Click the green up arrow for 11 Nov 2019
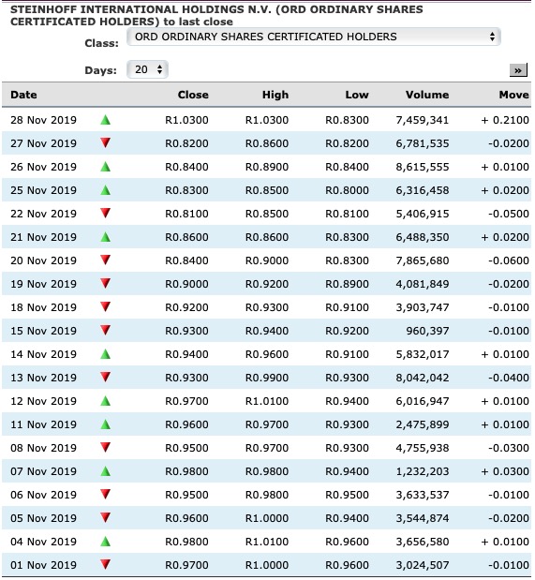This screenshot has height=580, width=535. pyautogui.click(x=106, y=424)
